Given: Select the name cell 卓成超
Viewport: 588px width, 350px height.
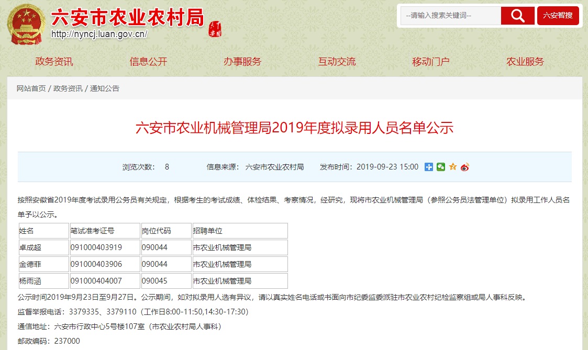Looking at the screenshot, I should (44, 247).
